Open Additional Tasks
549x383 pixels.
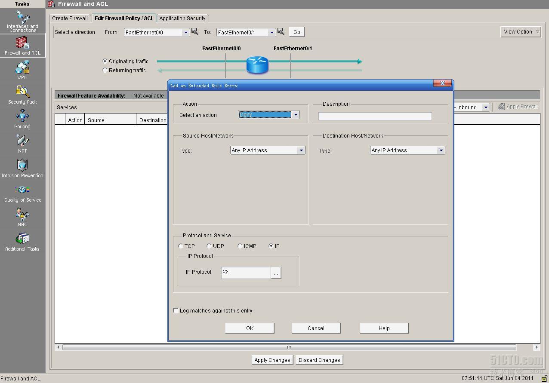(22, 242)
